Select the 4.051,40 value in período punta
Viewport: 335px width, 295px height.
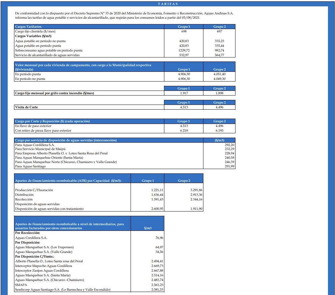tap(219, 74)
